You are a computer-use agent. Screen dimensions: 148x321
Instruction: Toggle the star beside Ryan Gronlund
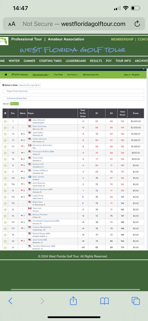[5, 128]
